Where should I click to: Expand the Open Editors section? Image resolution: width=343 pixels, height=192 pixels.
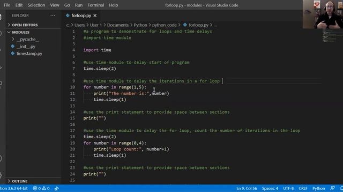tap(25, 25)
